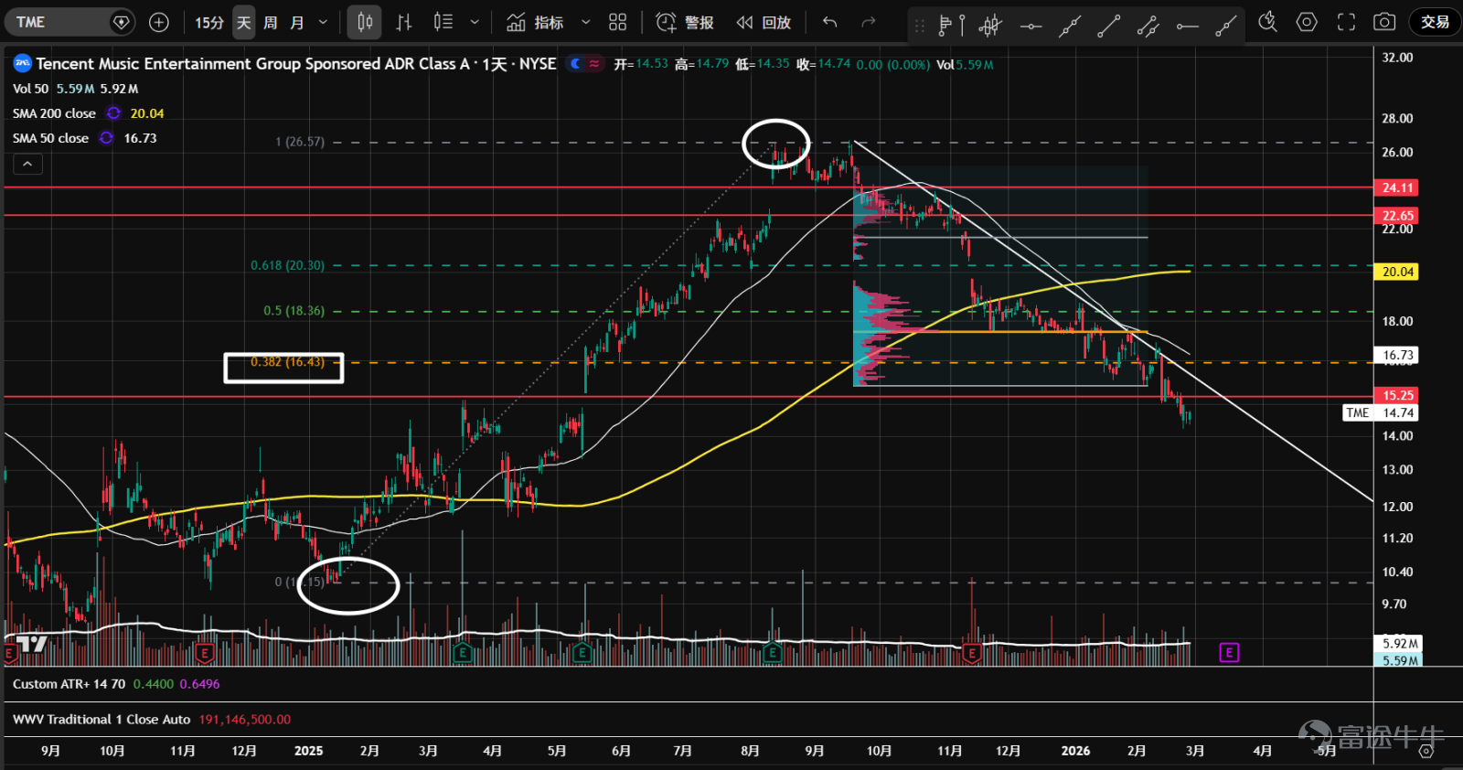
Task: Open the layout grid icon
Action: coord(618,22)
